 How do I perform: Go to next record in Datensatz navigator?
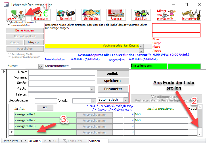coord(46,141)
